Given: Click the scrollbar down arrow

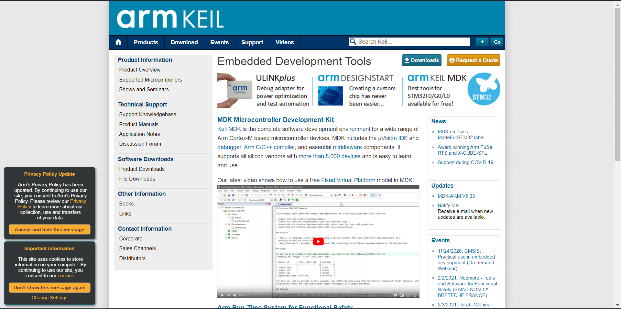Looking at the screenshot, I should 617,305.
